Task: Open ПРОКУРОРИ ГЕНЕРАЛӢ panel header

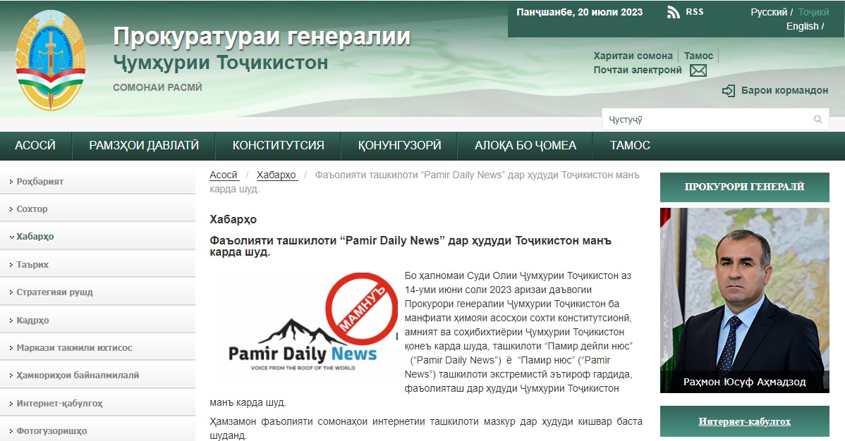Action: [744, 187]
